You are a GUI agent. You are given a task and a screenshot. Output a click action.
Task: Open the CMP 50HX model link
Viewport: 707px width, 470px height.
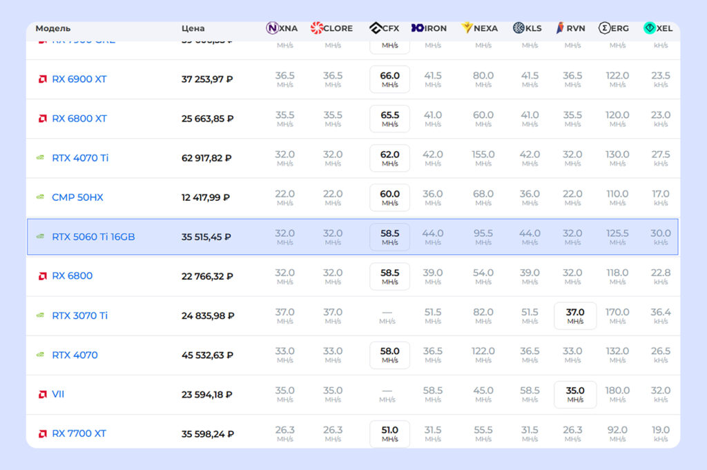coord(77,197)
